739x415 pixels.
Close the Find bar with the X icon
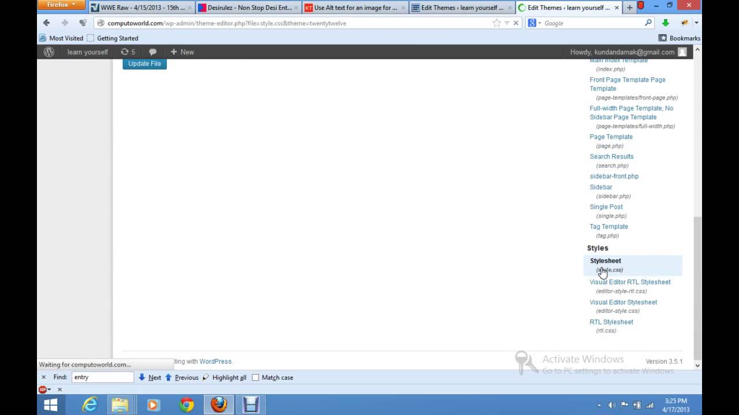pos(43,378)
